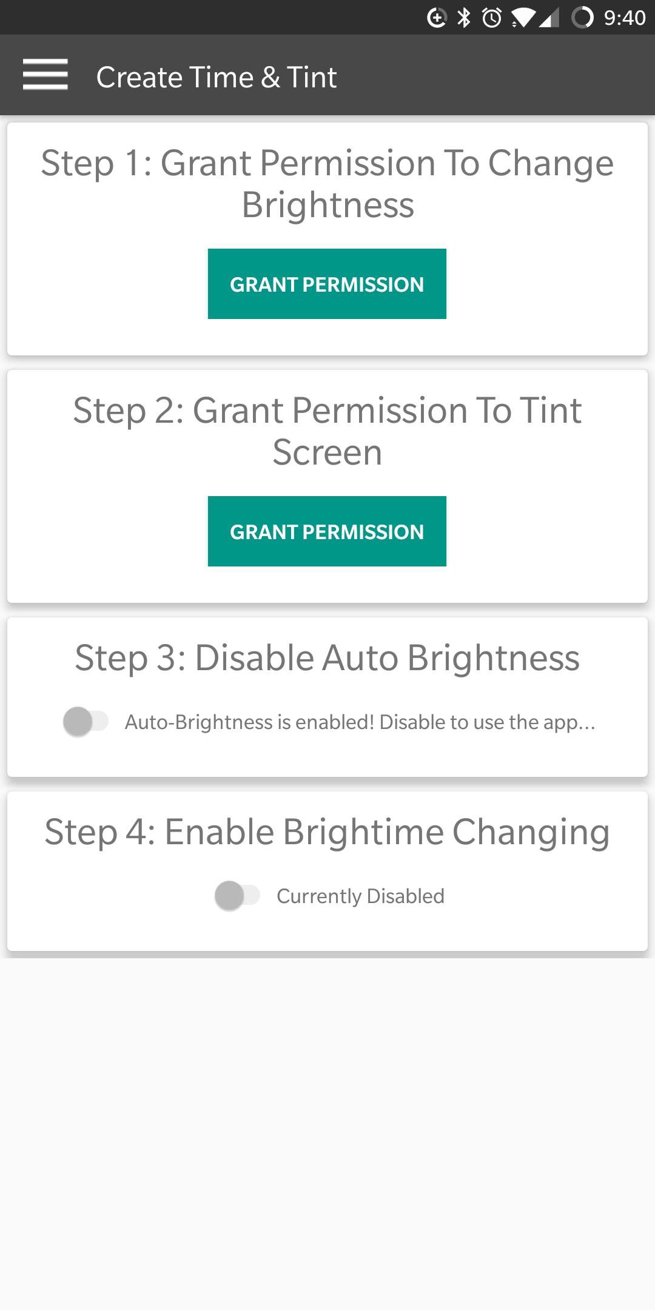The width and height of the screenshot is (655, 1310).
Task: Open the hamburger navigation menu
Action: (x=45, y=75)
